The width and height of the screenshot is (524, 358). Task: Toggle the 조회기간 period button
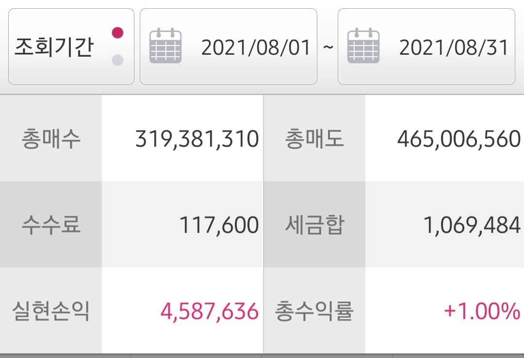coord(53,47)
